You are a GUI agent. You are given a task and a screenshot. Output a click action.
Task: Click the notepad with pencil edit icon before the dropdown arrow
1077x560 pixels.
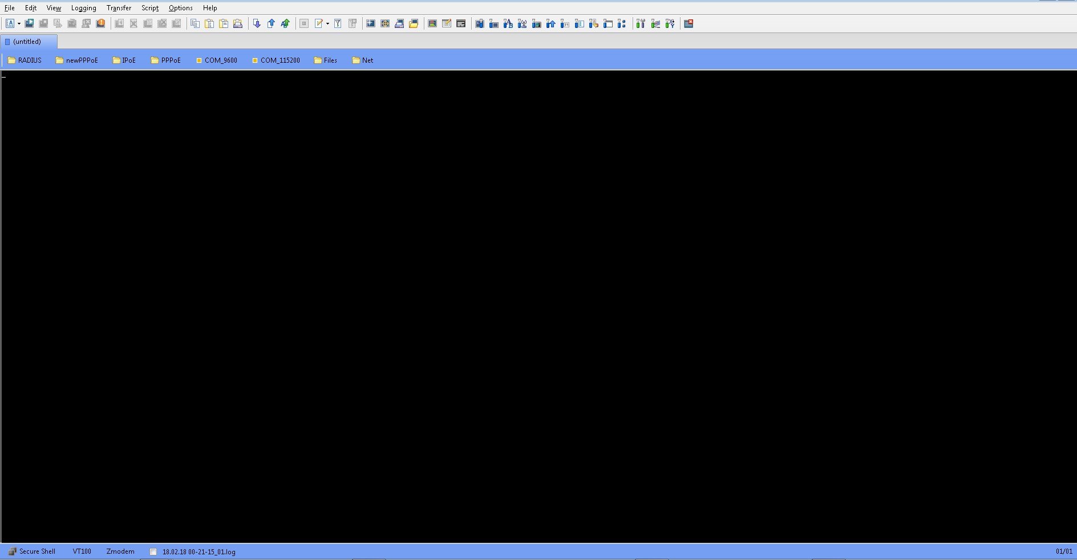[319, 23]
